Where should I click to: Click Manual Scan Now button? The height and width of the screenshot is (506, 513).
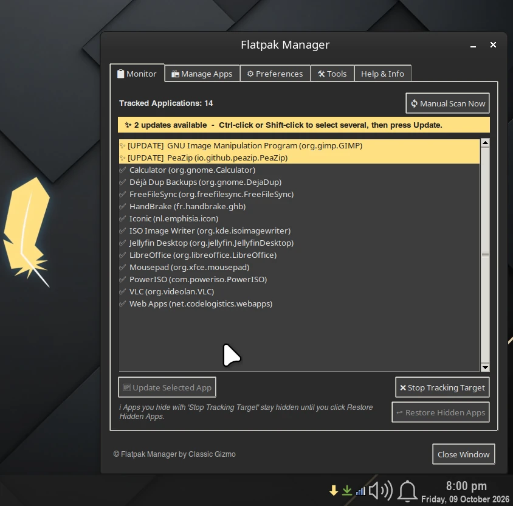pyautogui.click(x=447, y=103)
